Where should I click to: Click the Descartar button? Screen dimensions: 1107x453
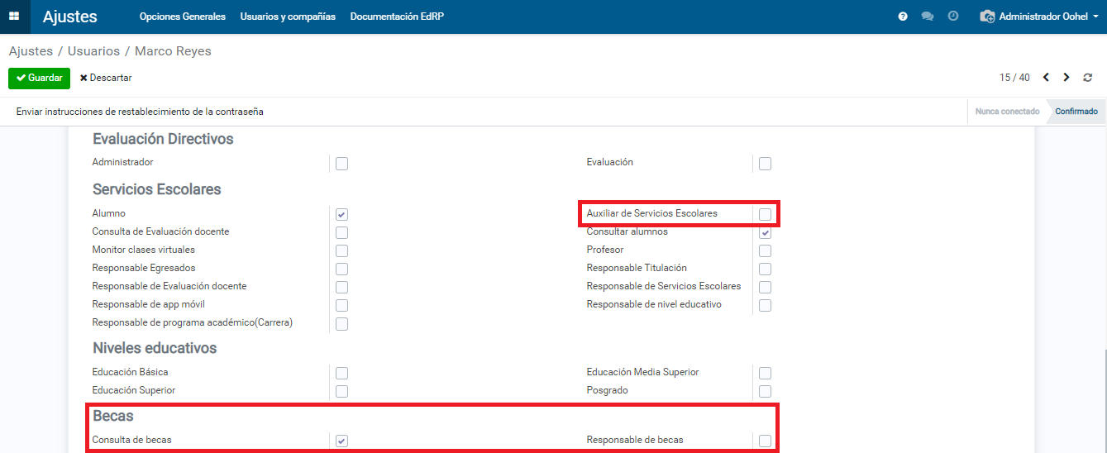(106, 78)
